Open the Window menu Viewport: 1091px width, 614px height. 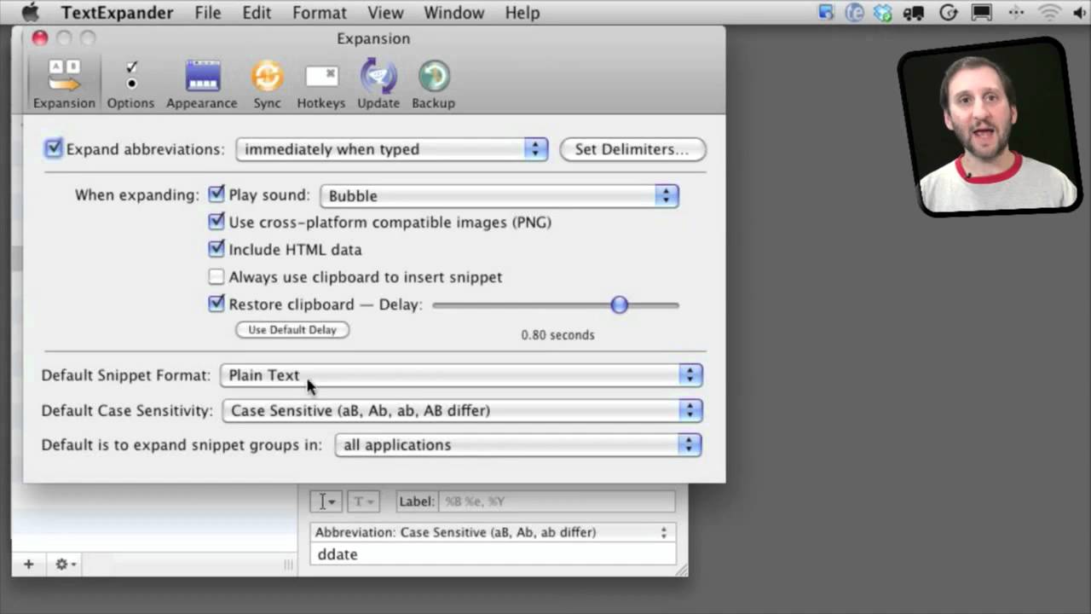click(454, 13)
